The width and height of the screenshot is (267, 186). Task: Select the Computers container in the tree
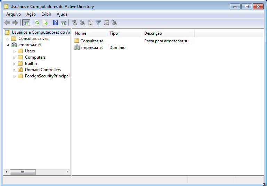(x=35, y=57)
